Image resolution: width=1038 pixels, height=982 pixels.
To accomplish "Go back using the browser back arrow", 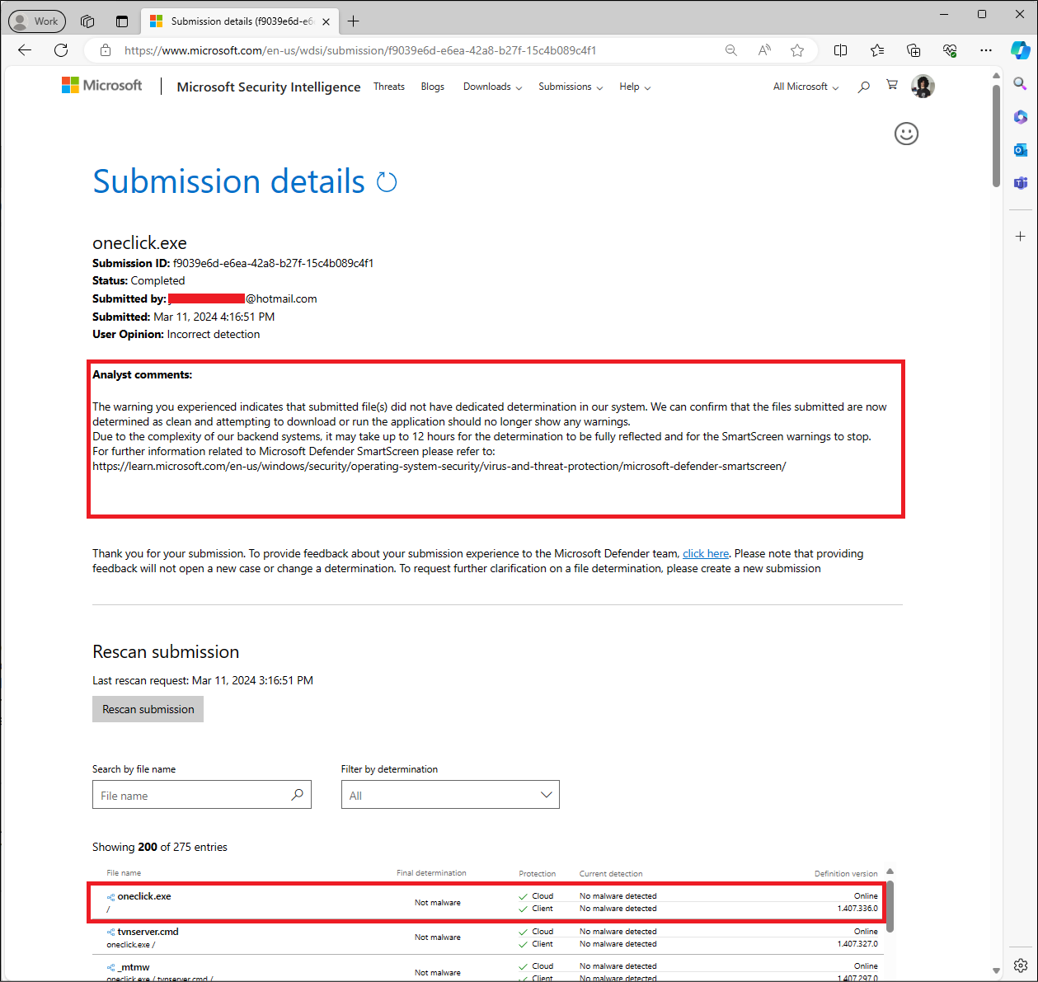I will click(x=25, y=50).
